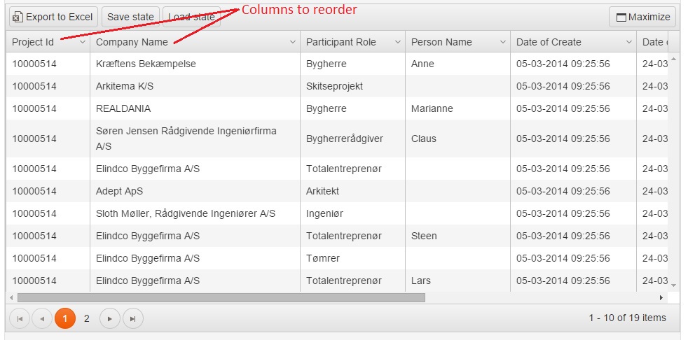
Task: Sort by the Company Name column header
Action: (132, 42)
